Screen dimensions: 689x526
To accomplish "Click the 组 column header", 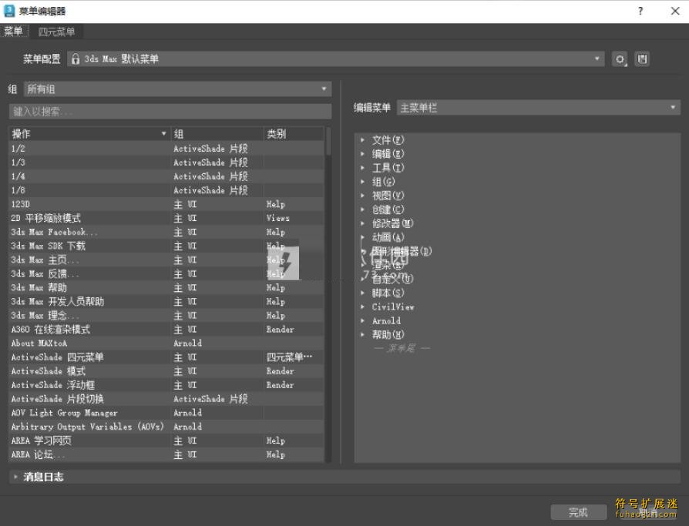I will 217,133.
